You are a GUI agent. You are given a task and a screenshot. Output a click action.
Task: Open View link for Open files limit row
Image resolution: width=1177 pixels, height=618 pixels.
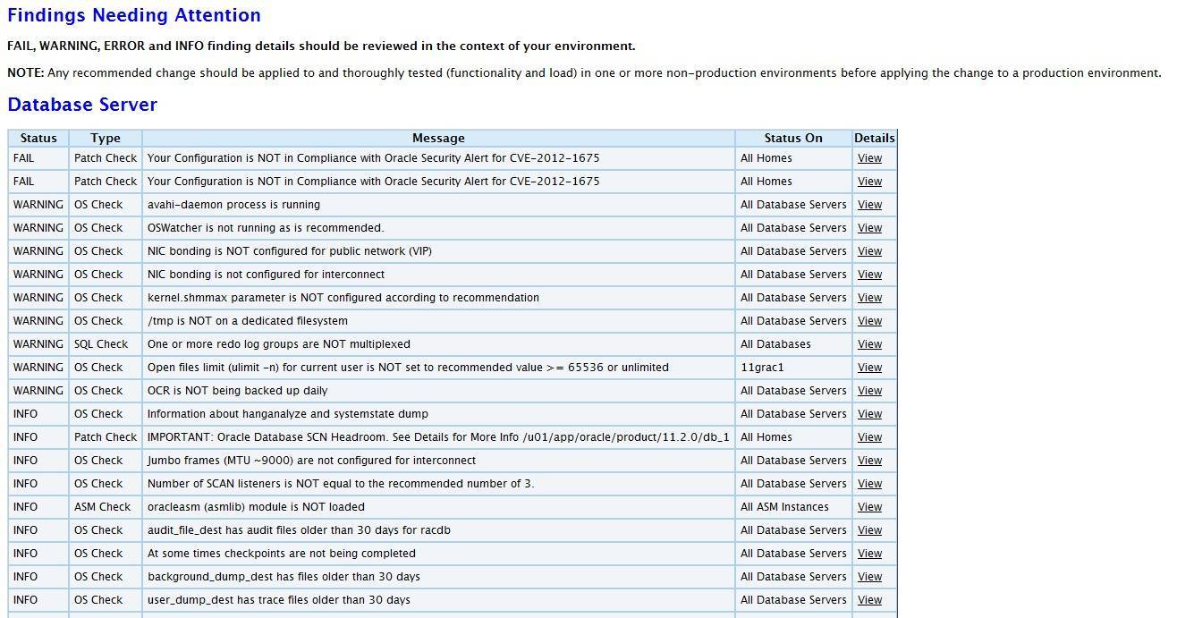tap(869, 368)
